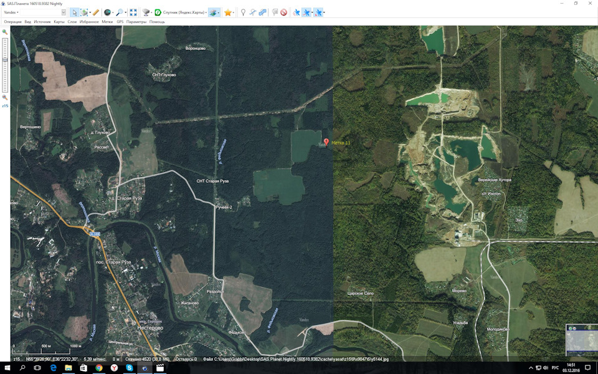Click the add placemark pin icon
The image size is (598, 374).
[243, 12]
